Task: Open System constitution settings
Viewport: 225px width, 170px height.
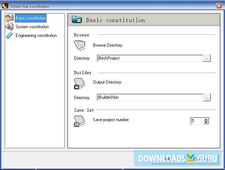Action: pos(32,27)
